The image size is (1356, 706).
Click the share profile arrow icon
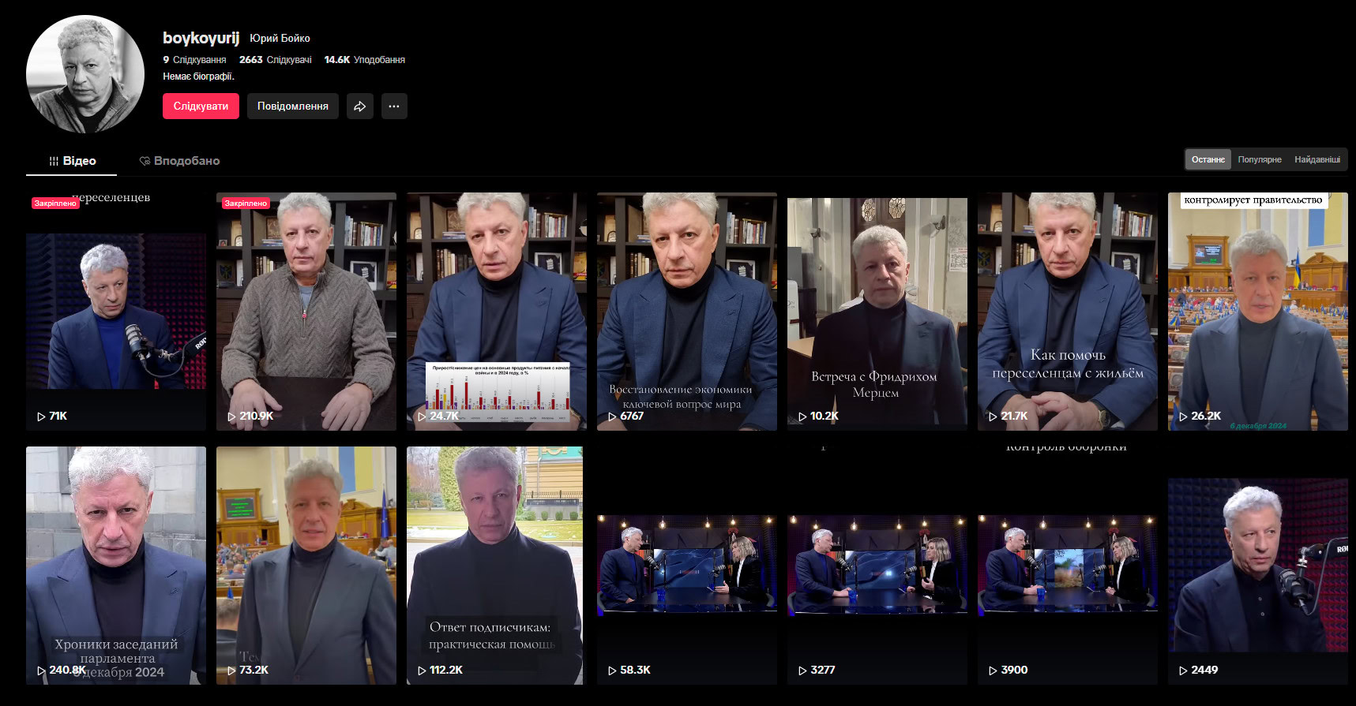(359, 106)
